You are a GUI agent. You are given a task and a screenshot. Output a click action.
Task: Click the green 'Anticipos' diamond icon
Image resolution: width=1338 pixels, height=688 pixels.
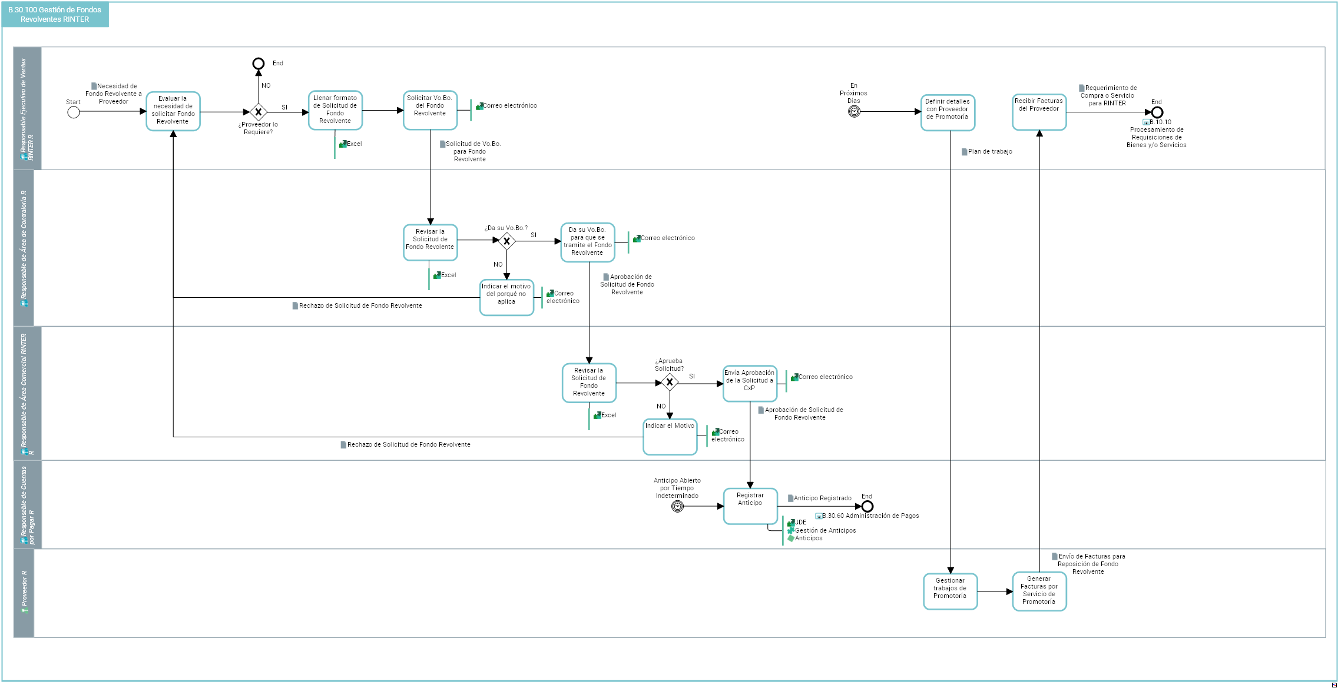pos(791,538)
